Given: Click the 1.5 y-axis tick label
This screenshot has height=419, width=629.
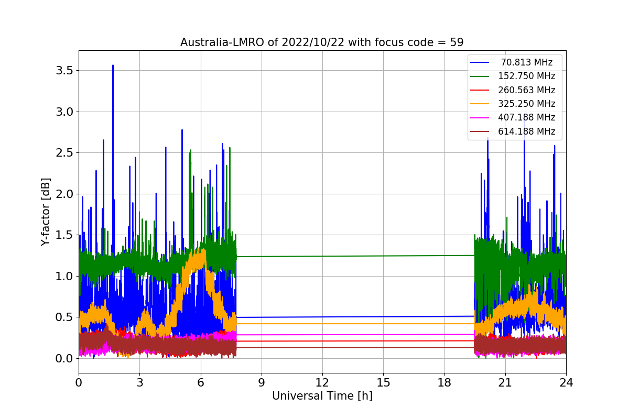Looking at the screenshot, I should 64,235.
